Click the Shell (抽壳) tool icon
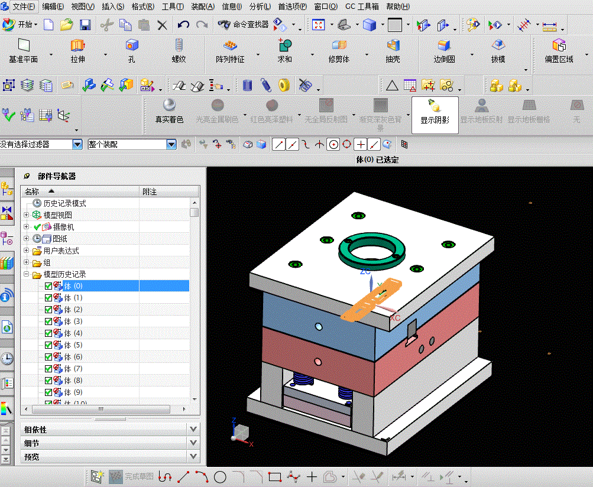 [393, 46]
